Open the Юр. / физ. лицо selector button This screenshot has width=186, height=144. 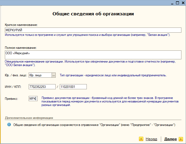pos(54,75)
